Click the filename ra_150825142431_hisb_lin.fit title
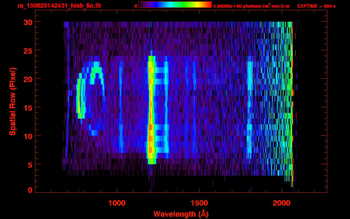 pos(59,6)
